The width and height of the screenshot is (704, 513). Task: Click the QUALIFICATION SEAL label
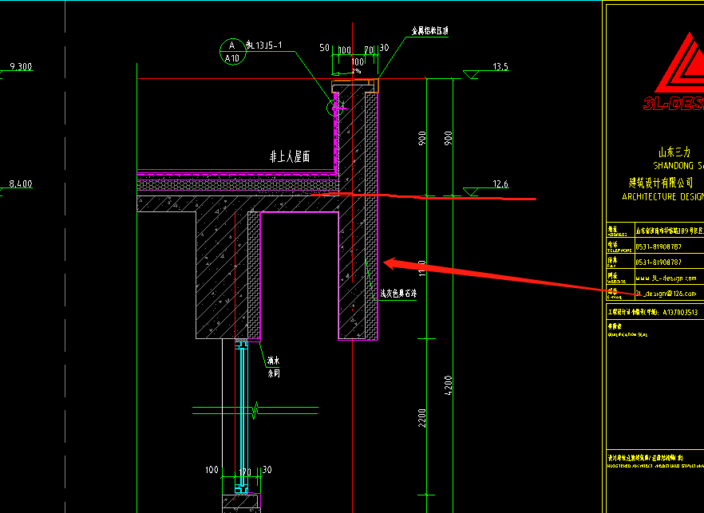(627, 334)
